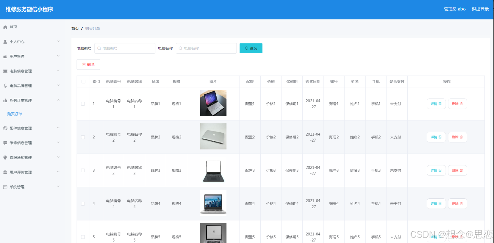Viewport: 494px width, 243px height.
Task: Expand the 维修信息管理 chevron
Action: pos(58,142)
